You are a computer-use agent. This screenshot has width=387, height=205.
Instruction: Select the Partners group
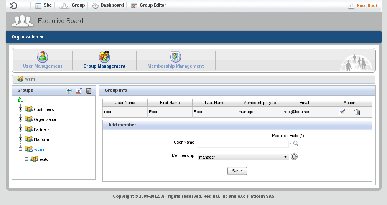point(42,129)
